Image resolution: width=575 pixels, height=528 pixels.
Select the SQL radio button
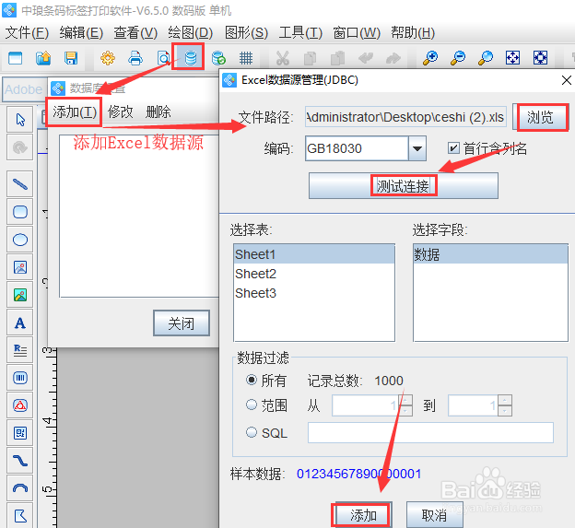[x=252, y=433]
